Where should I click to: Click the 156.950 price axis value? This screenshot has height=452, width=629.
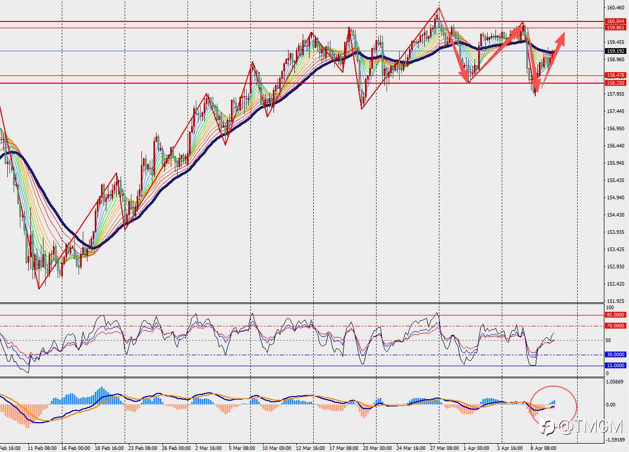(616, 129)
